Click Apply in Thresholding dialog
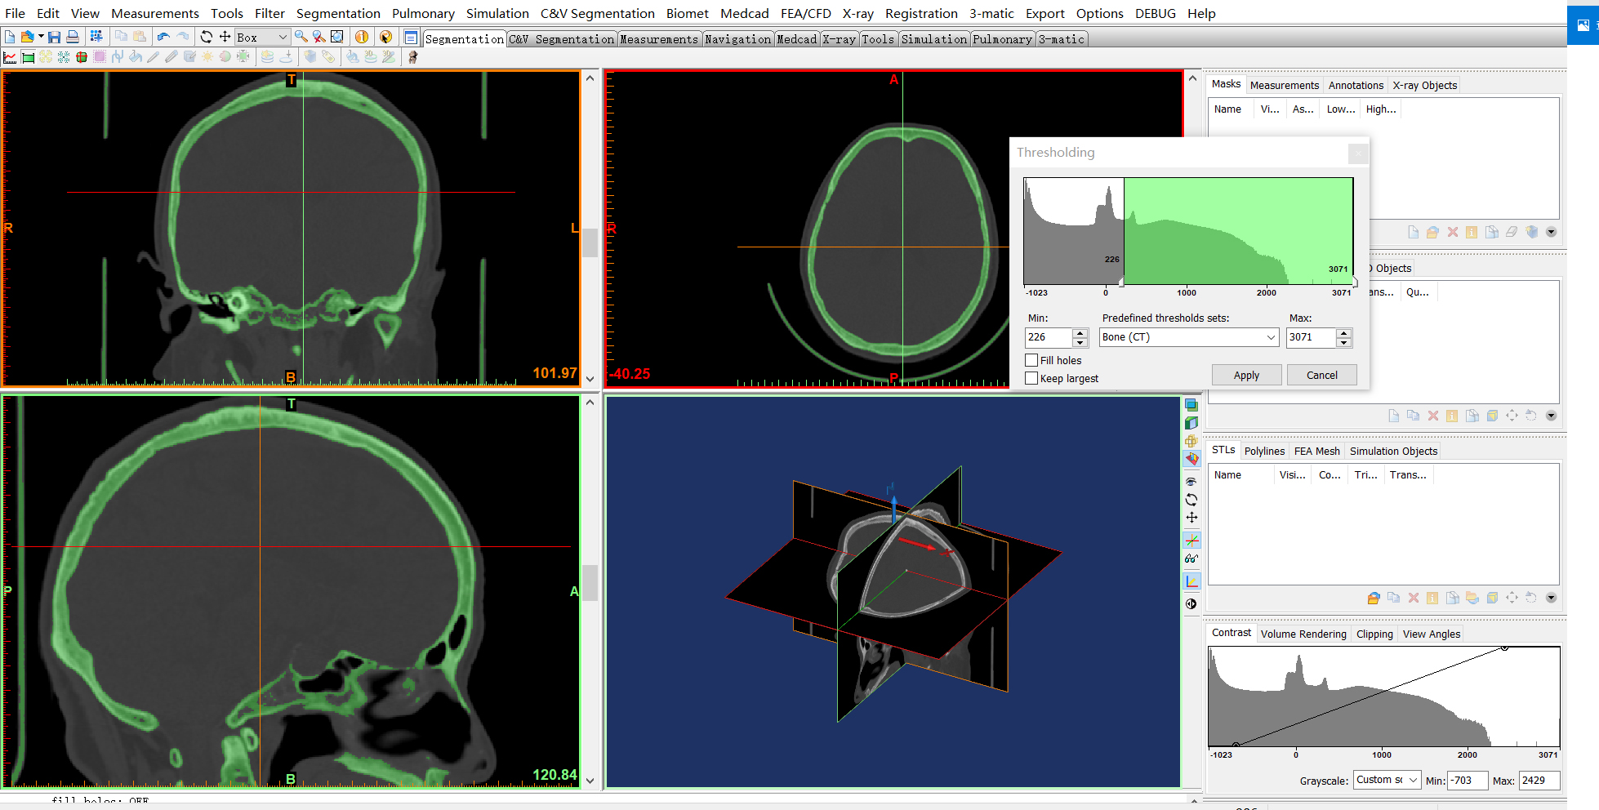This screenshot has height=810, width=1599. click(1246, 375)
